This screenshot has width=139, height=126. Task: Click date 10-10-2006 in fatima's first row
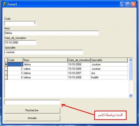tap(79, 64)
